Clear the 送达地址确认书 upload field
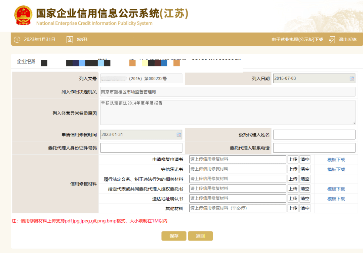 click(305, 198)
